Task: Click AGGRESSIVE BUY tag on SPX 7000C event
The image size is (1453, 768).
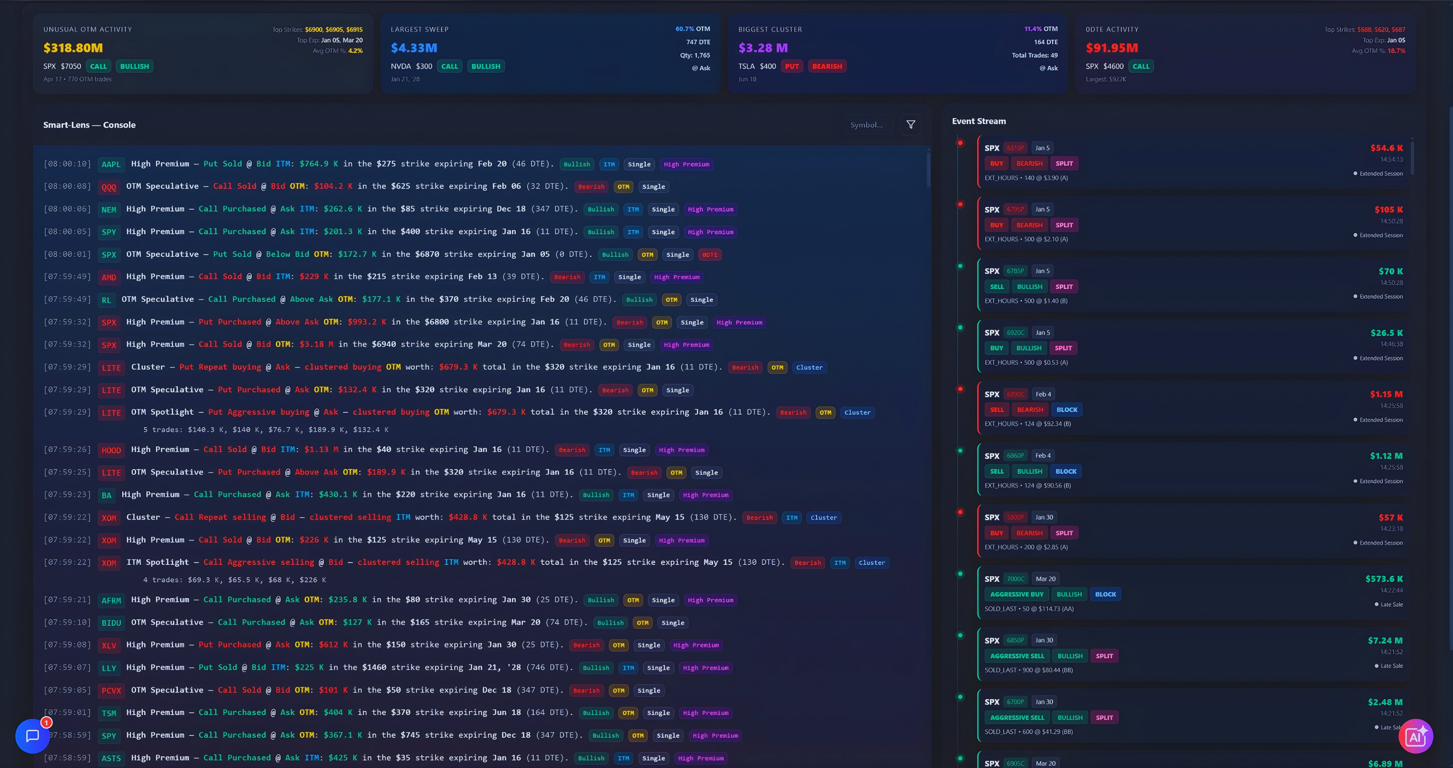Action: click(x=1016, y=594)
